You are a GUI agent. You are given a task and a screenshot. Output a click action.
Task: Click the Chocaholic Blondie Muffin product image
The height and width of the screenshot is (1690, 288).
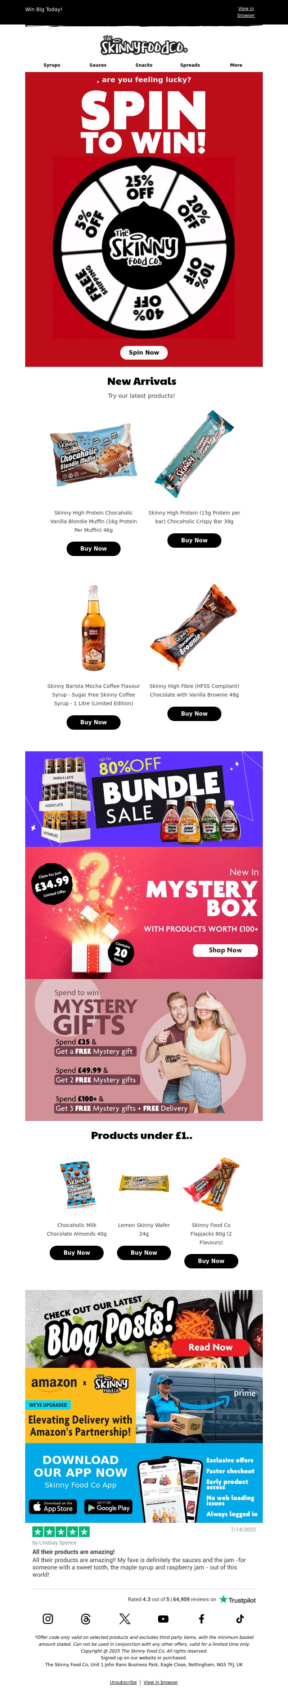(94, 455)
